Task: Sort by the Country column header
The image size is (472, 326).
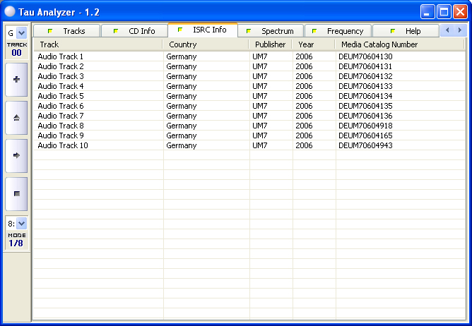Action: (205, 44)
